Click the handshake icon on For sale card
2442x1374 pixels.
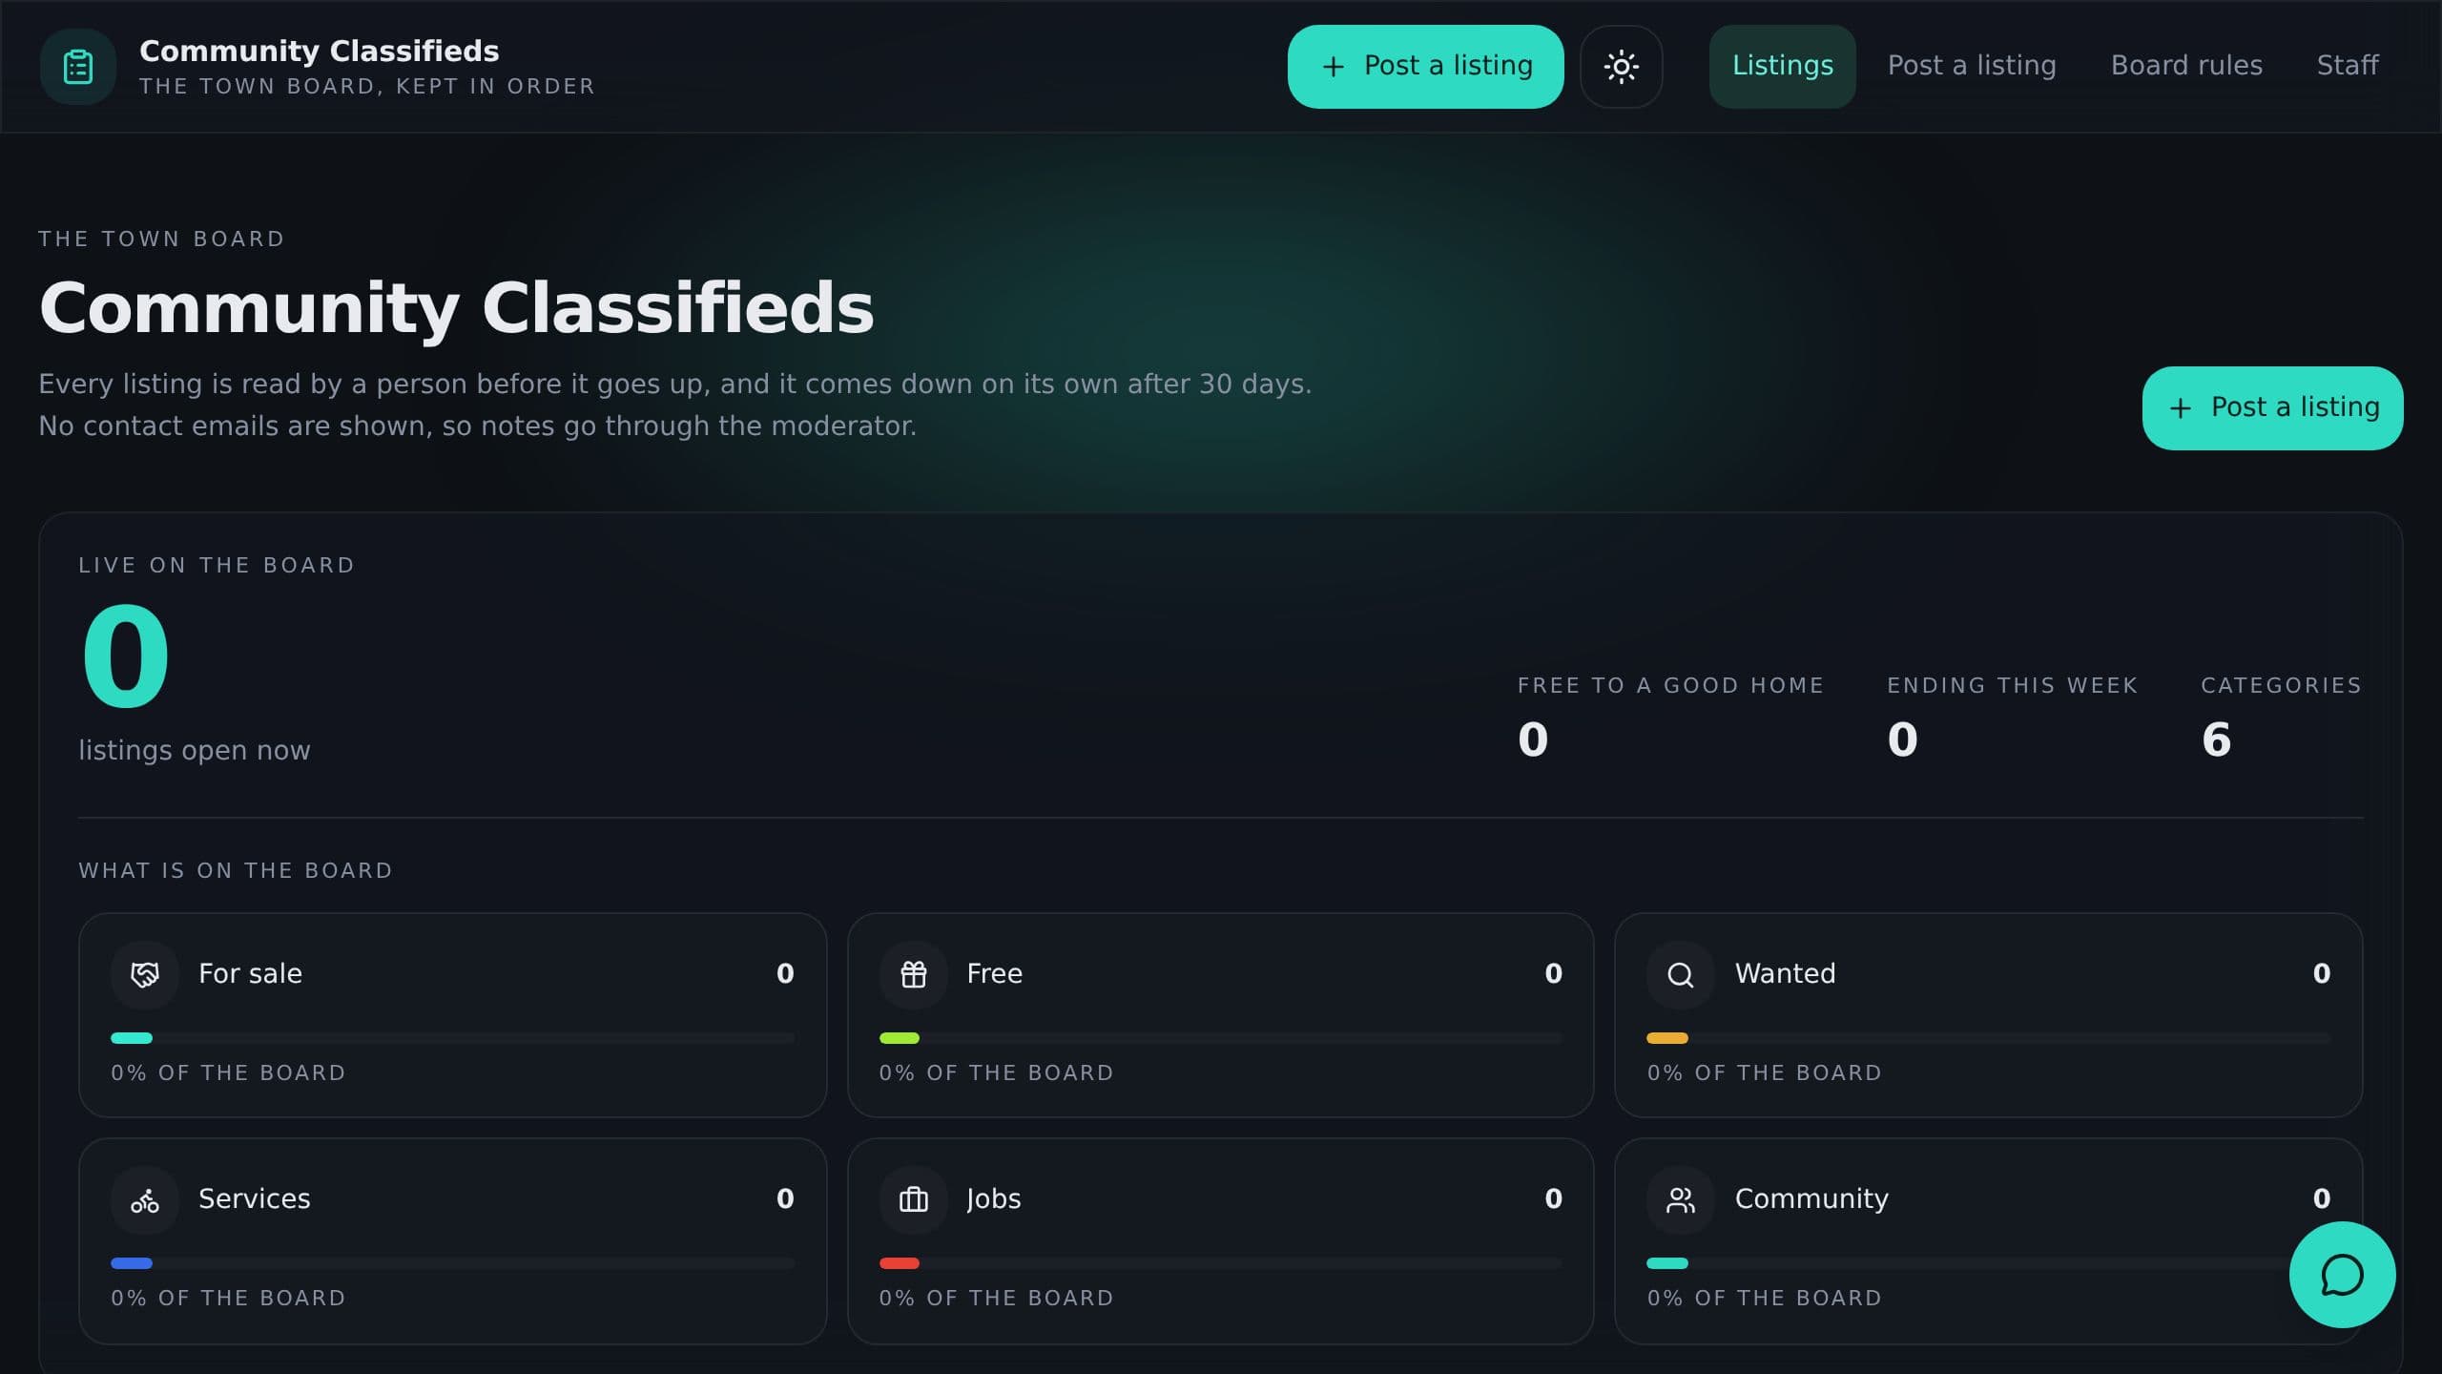[x=145, y=974]
